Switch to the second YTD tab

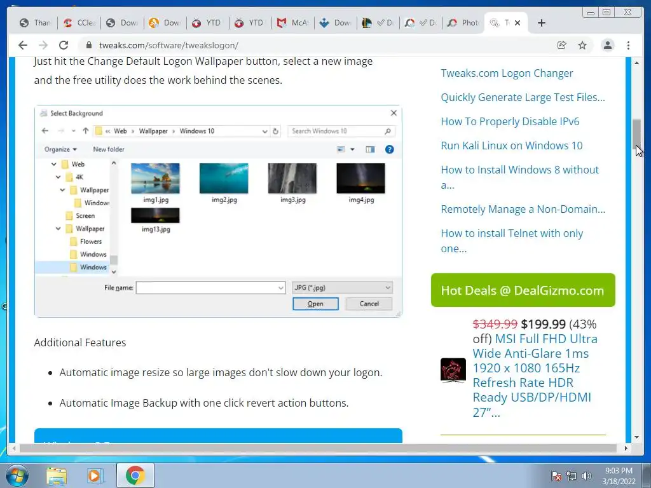250,23
